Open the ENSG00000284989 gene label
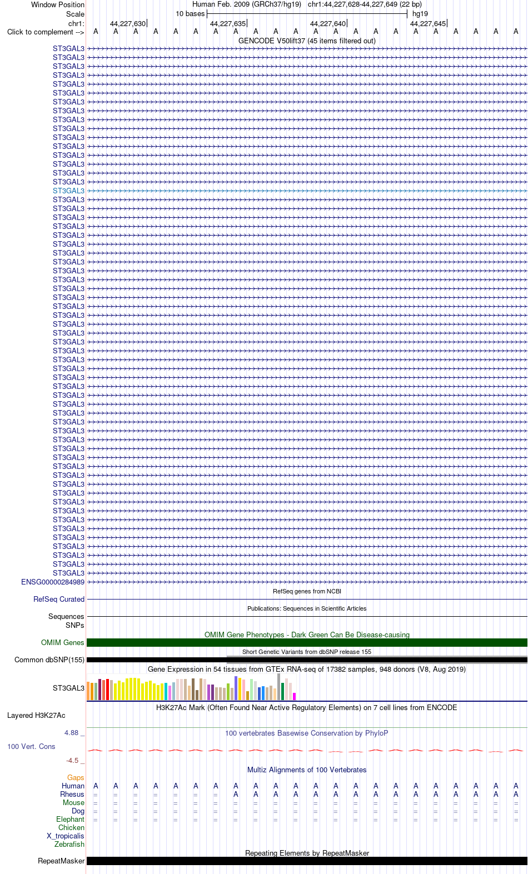Image resolution: width=528 pixels, height=874 pixels. tap(53, 582)
